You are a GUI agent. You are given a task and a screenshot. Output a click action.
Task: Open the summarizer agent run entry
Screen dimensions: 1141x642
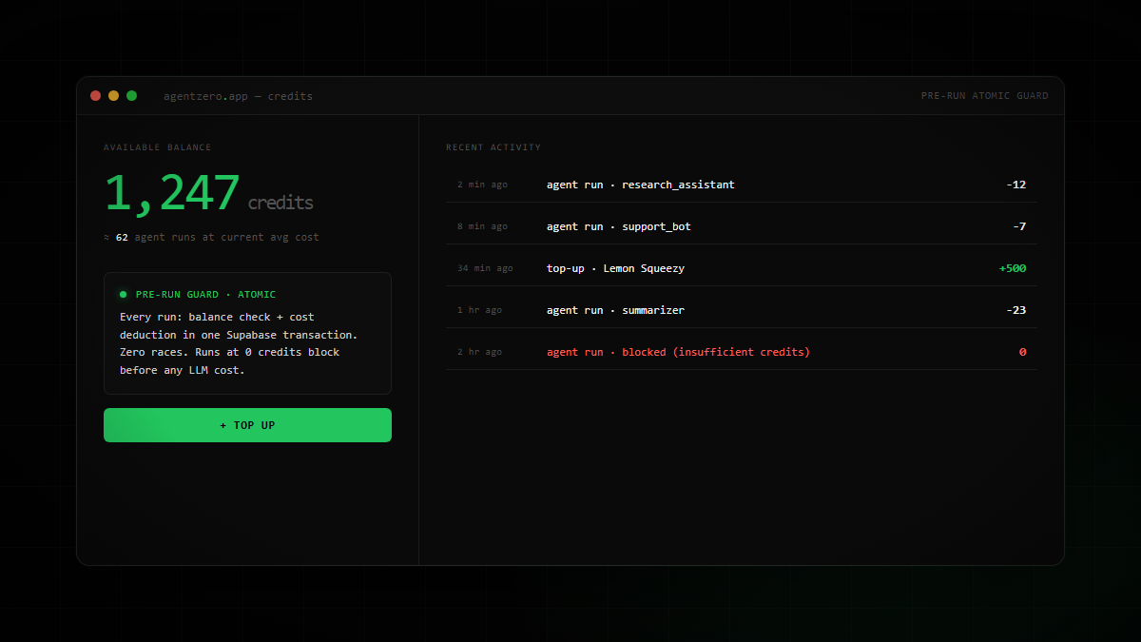click(x=742, y=310)
